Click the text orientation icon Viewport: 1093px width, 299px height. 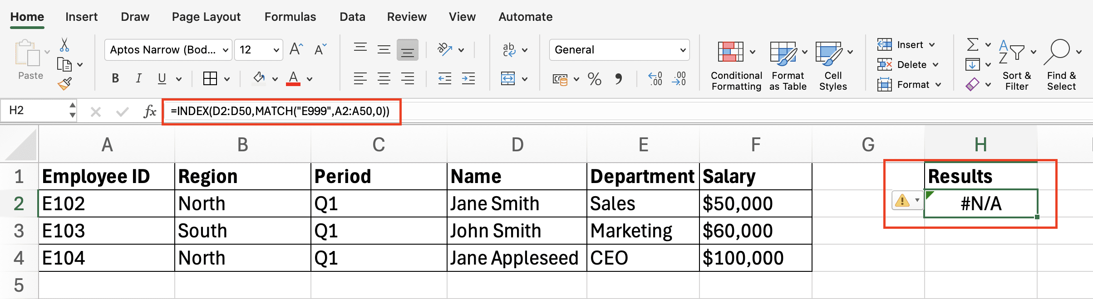[x=445, y=49]
